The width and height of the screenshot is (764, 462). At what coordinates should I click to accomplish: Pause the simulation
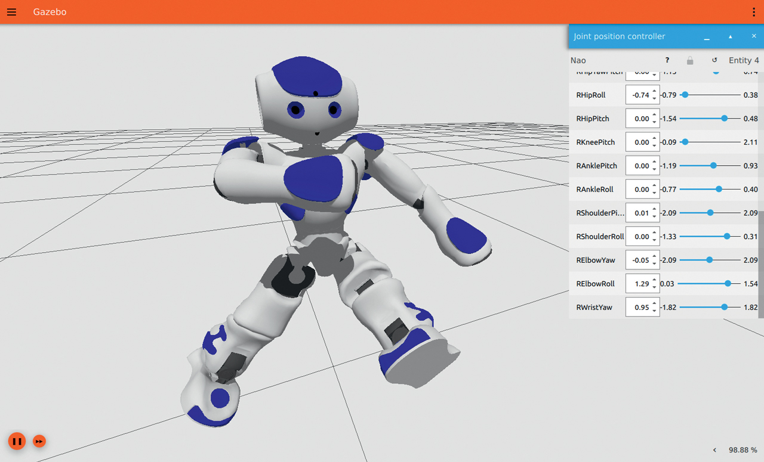(17, 442)
